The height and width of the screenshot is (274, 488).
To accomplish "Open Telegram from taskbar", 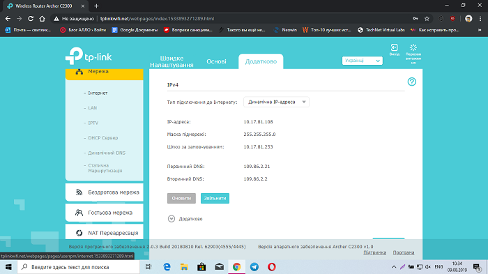I will pyautogui.click(x=254, y=267).
